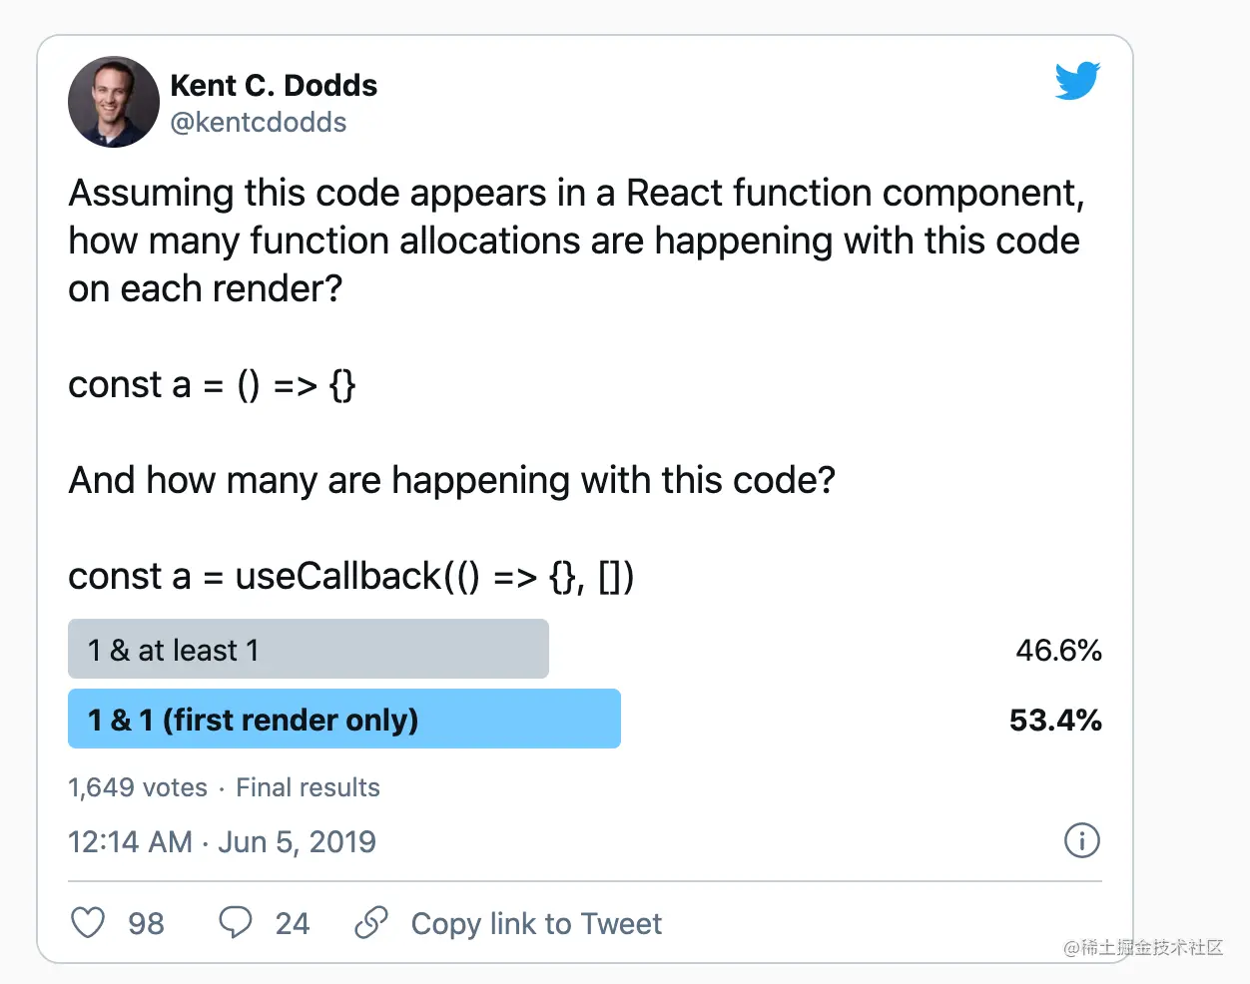Viewport: 1250px width, 984px height.
Task: Like the tweet with heart icon
Action: pyautogui.click(x=88, y=922)
